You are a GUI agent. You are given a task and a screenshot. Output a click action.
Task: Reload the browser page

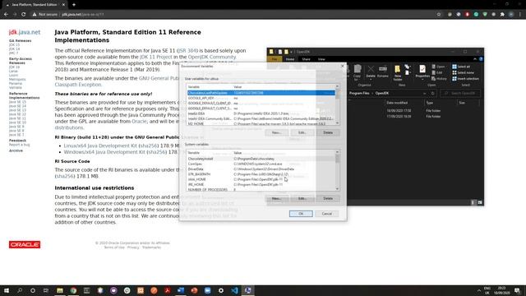coord(24,15)
